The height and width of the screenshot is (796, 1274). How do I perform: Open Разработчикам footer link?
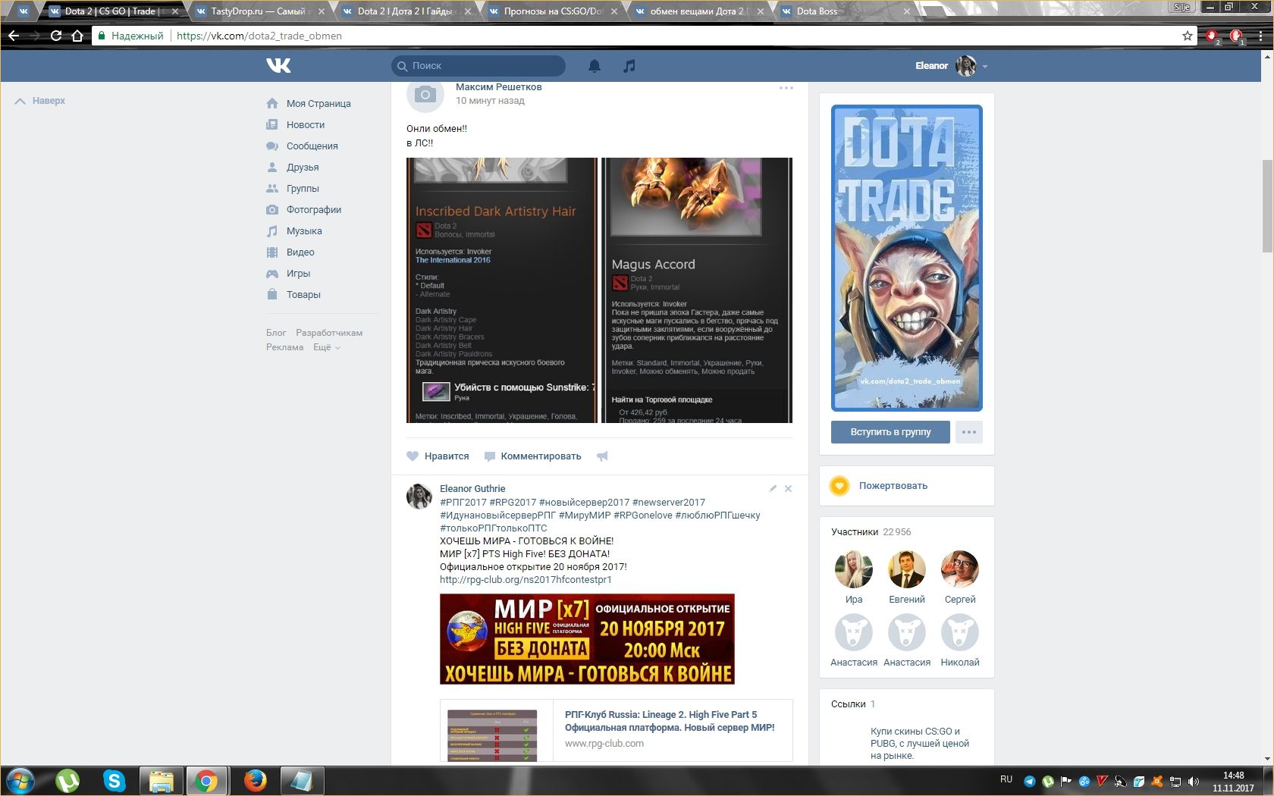pos(329,333)
